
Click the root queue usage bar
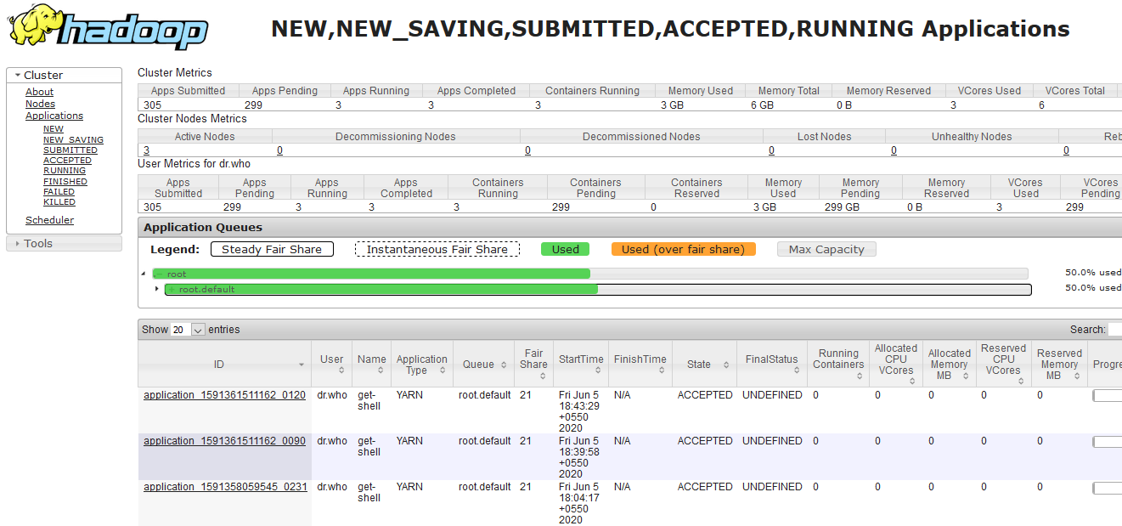point(590,274)
